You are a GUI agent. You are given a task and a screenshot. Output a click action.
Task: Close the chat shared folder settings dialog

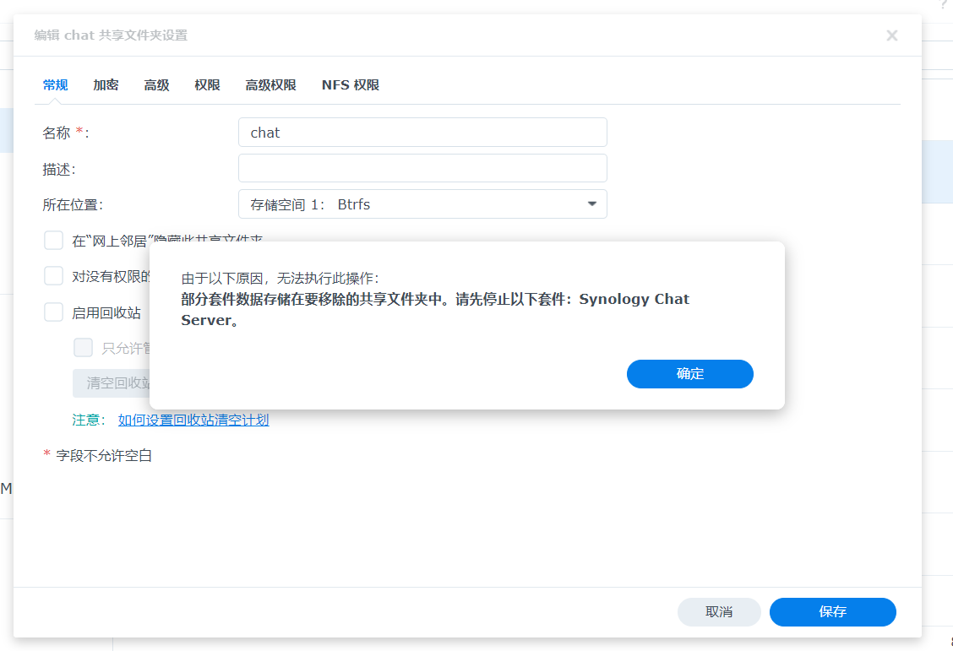click(x=891, y=35)
